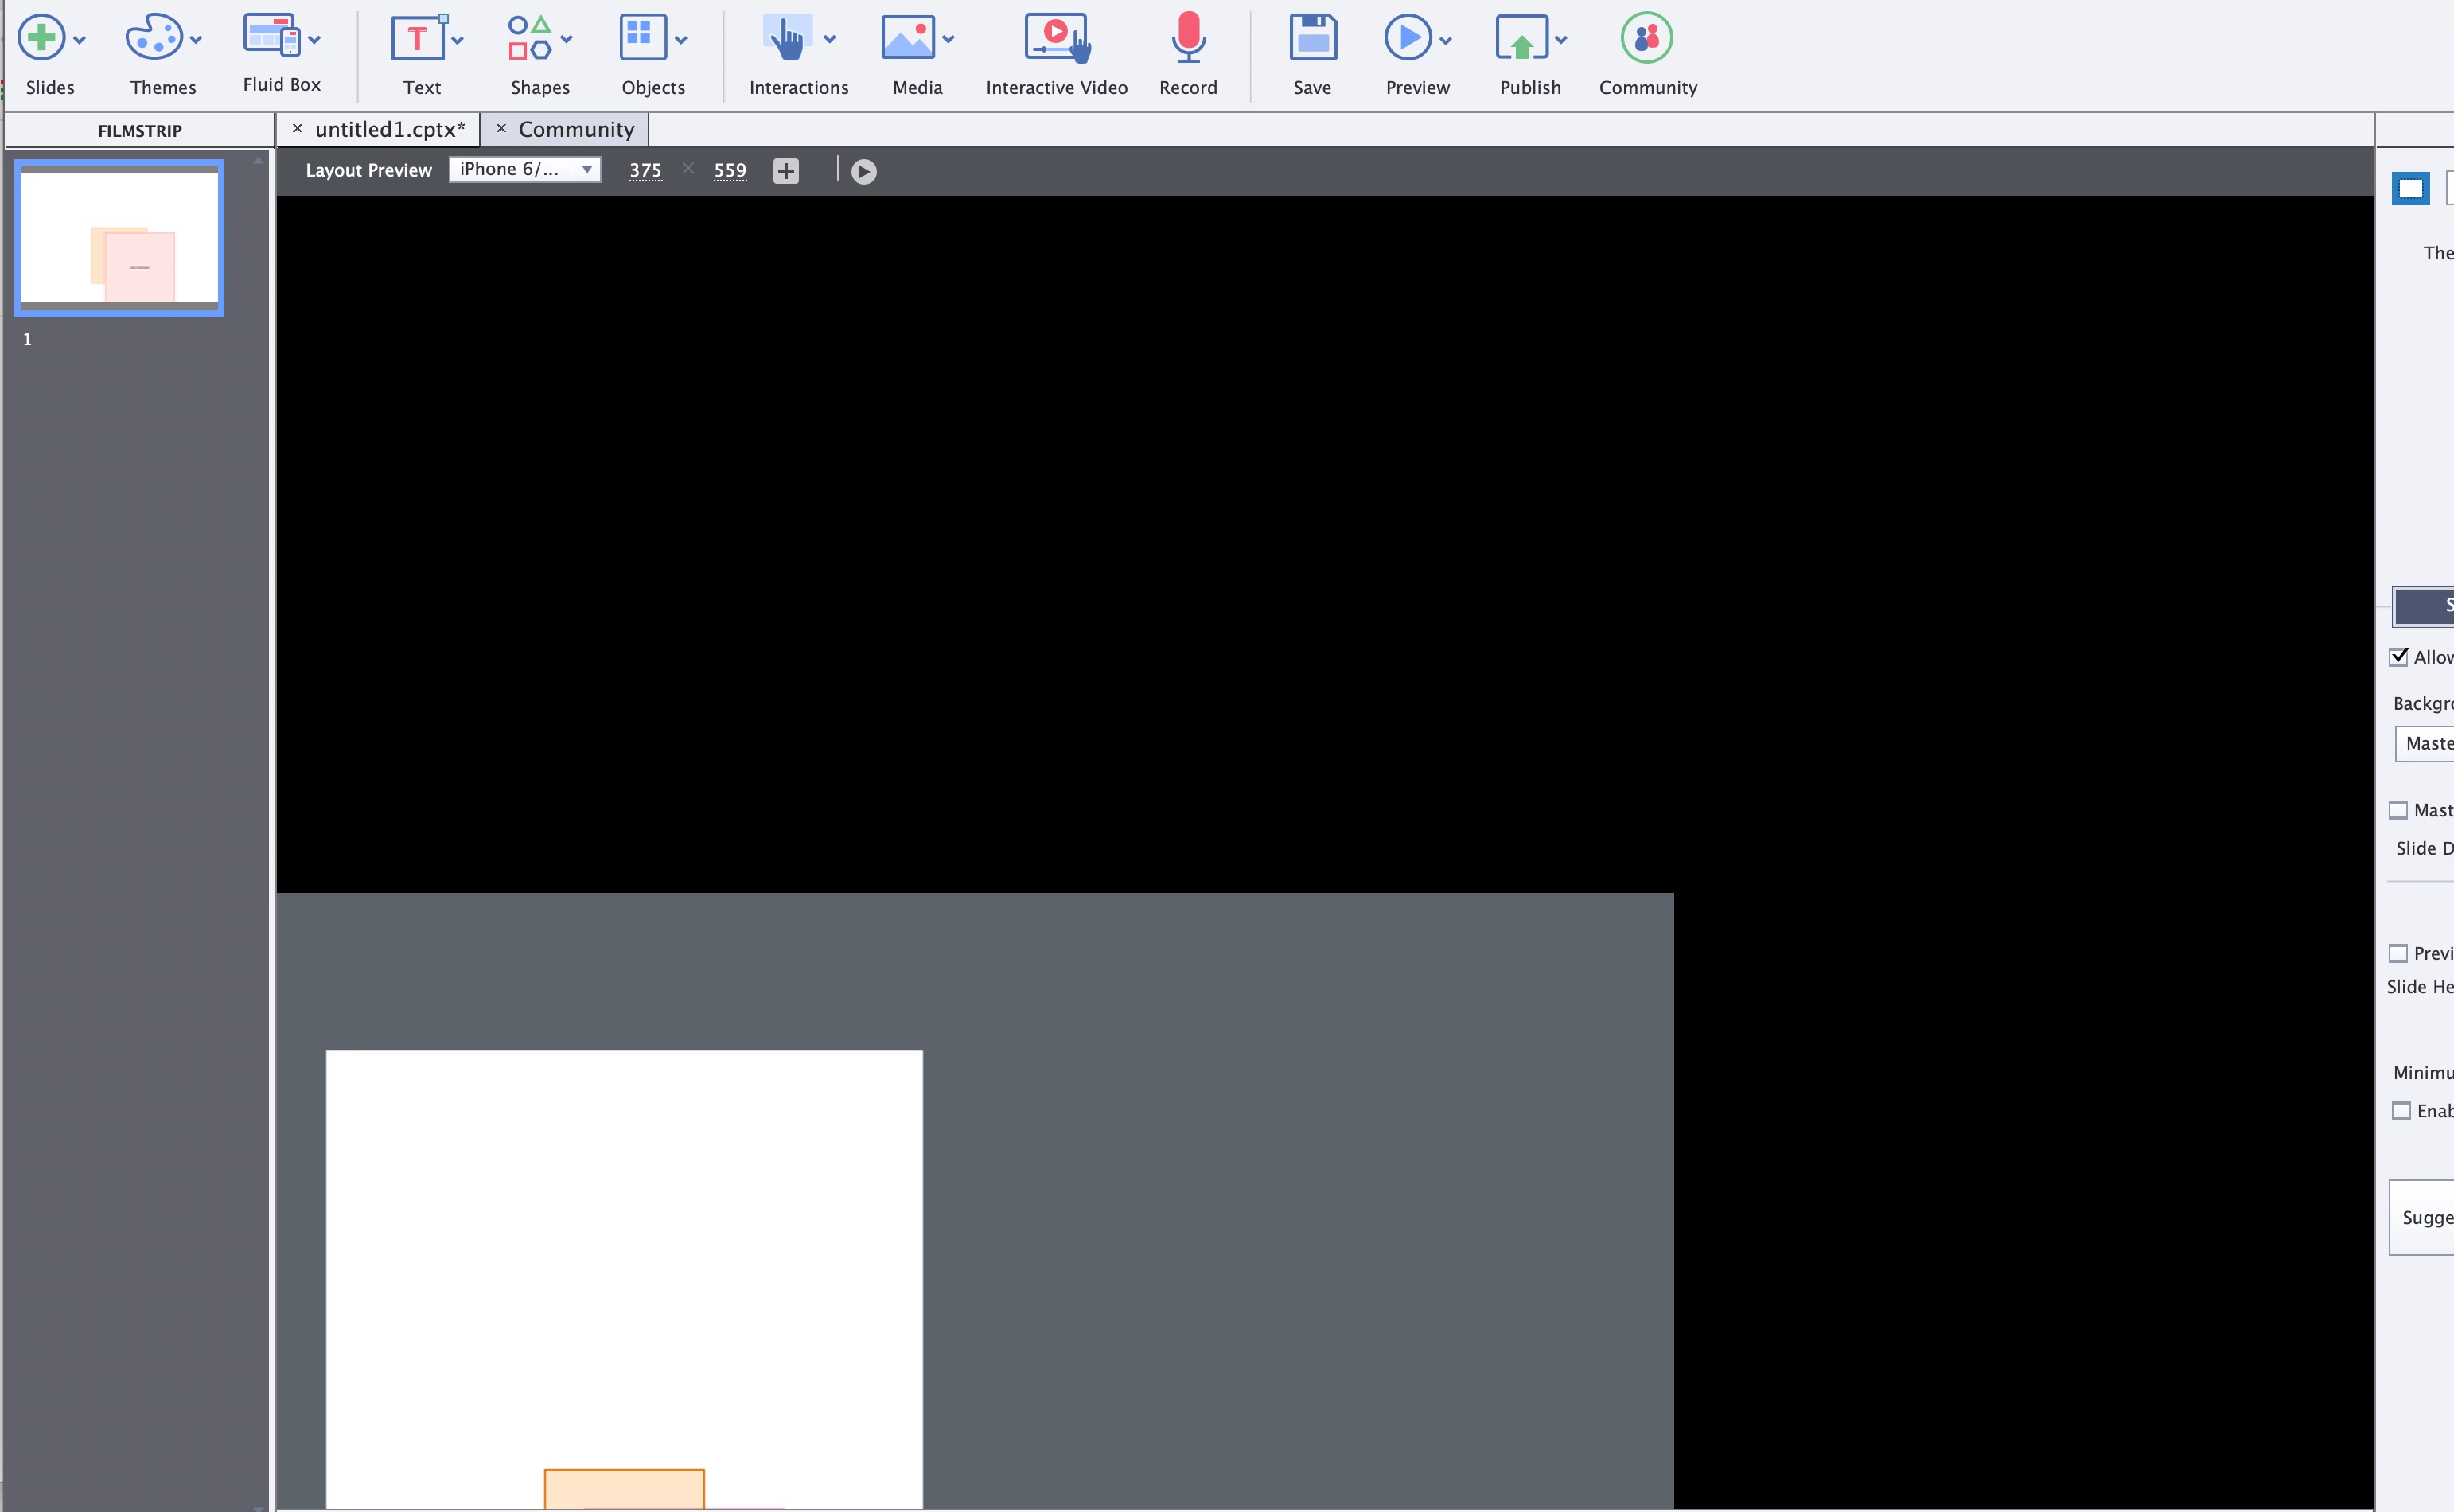Enable the Master checkbox below background
The image size is (2454, 1512).
tap(2399, 810)
